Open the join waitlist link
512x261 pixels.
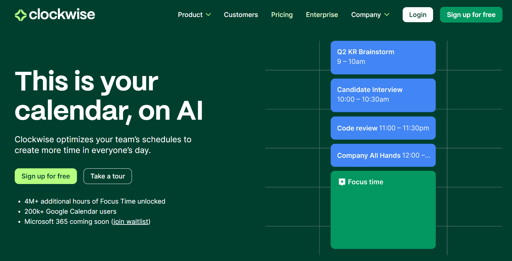pyautogui.click(x=131, y=222)
